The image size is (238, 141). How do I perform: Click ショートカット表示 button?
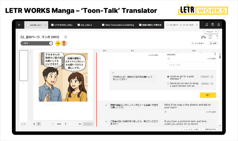pyautogui.click(x=192, y=129)
